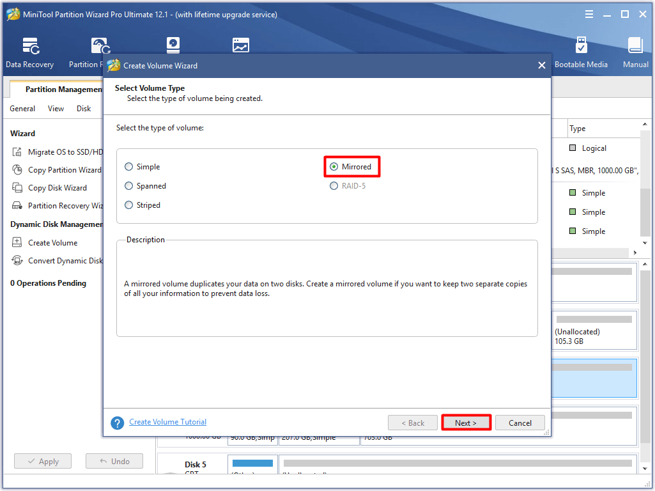Click Copy Partition Wizard icon
The image size is (655, 491).
pyautogui.click(x=17, y=169)
